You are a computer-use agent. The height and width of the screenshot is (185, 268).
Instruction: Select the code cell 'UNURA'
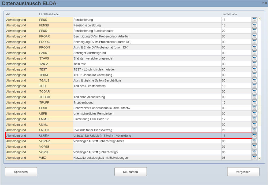56,136
